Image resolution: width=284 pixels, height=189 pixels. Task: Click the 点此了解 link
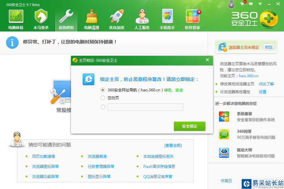[266, 84]
